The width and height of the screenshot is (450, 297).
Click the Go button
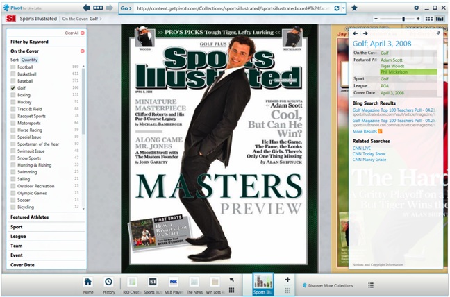coord(126,8)
